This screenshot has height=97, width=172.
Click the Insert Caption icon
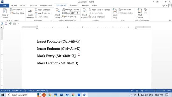84,13
